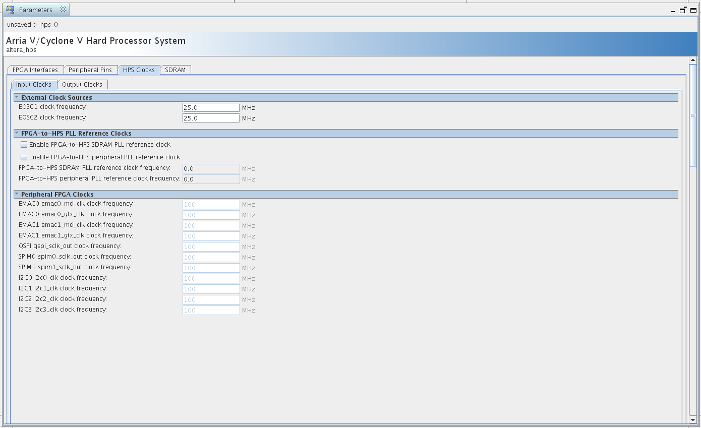Collapse the FPGA-to-HPS PLL Reference Clocks section
The image size is (701, 428).
coord(17,133)
